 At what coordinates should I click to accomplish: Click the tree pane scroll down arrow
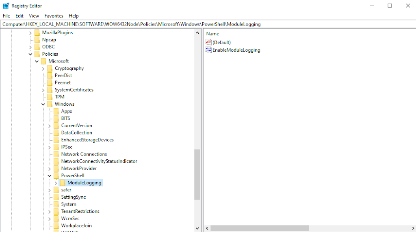point(197,228)
